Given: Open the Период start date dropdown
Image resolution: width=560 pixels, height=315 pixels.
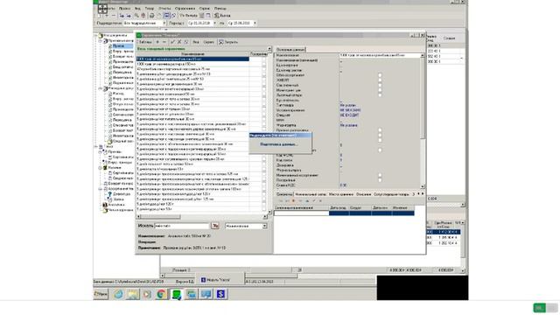Looking at the screenshot, I should coord(214,24).
